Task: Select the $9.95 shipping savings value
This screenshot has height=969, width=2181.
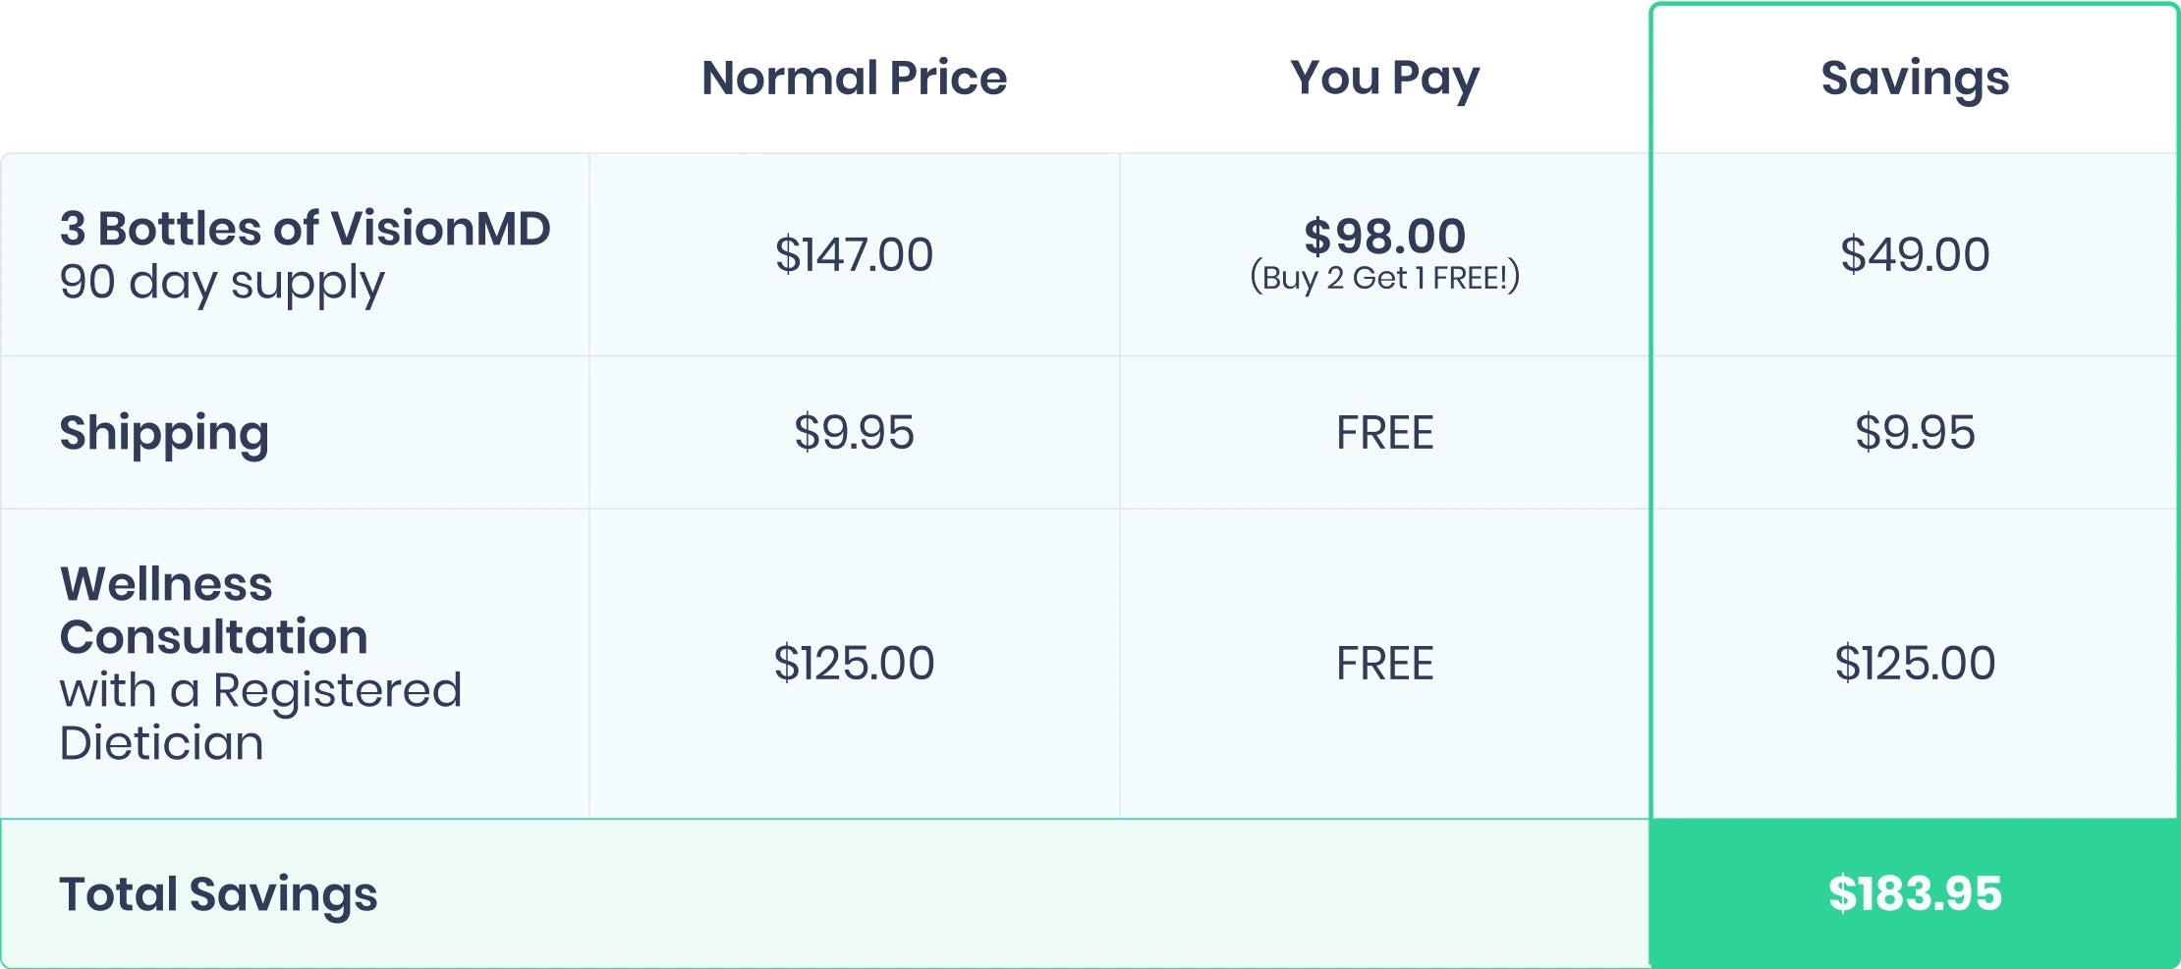Action: (1915, 433)
